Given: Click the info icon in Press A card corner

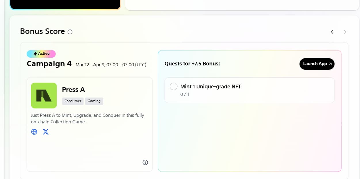Looking at the screenshot, I should click(x=145, y=162).
